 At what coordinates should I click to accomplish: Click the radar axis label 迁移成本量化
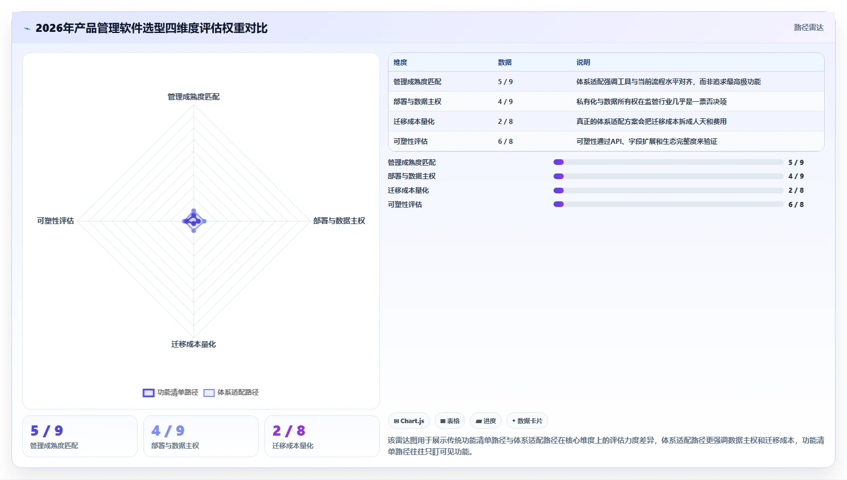(x=193, y=344)
